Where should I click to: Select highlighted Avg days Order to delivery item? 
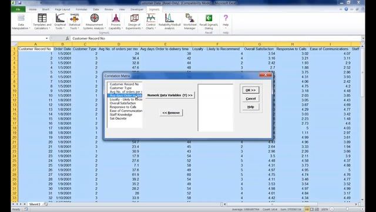point(125,95)
